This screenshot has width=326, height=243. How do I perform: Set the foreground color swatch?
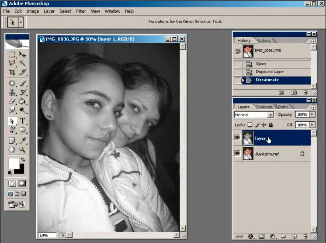coord(14,164)
